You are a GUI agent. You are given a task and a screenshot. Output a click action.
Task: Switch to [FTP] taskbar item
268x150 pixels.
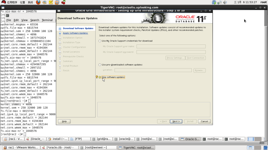coord(80,139)
